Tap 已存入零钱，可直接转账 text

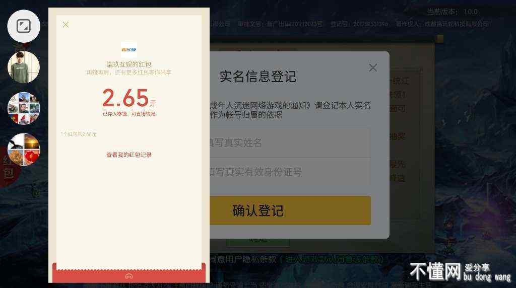tap(129, 114)
